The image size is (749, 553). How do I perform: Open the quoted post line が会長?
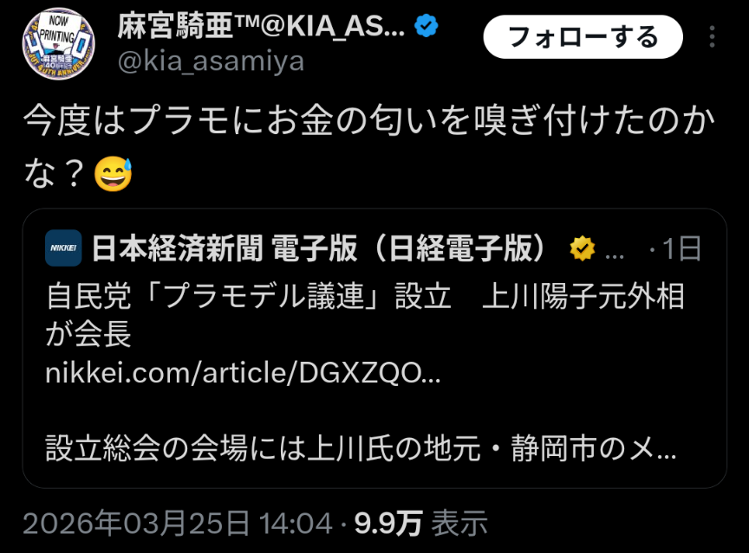click(88, 334)
